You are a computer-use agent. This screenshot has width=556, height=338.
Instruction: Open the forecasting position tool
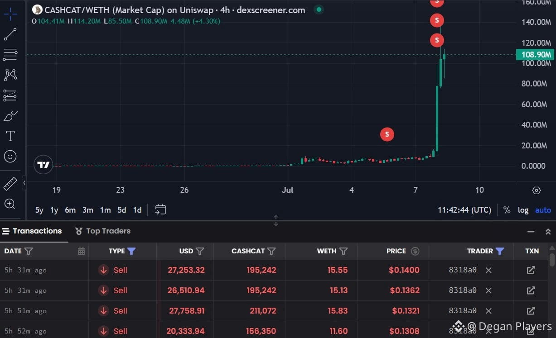[x=10, y=95]
